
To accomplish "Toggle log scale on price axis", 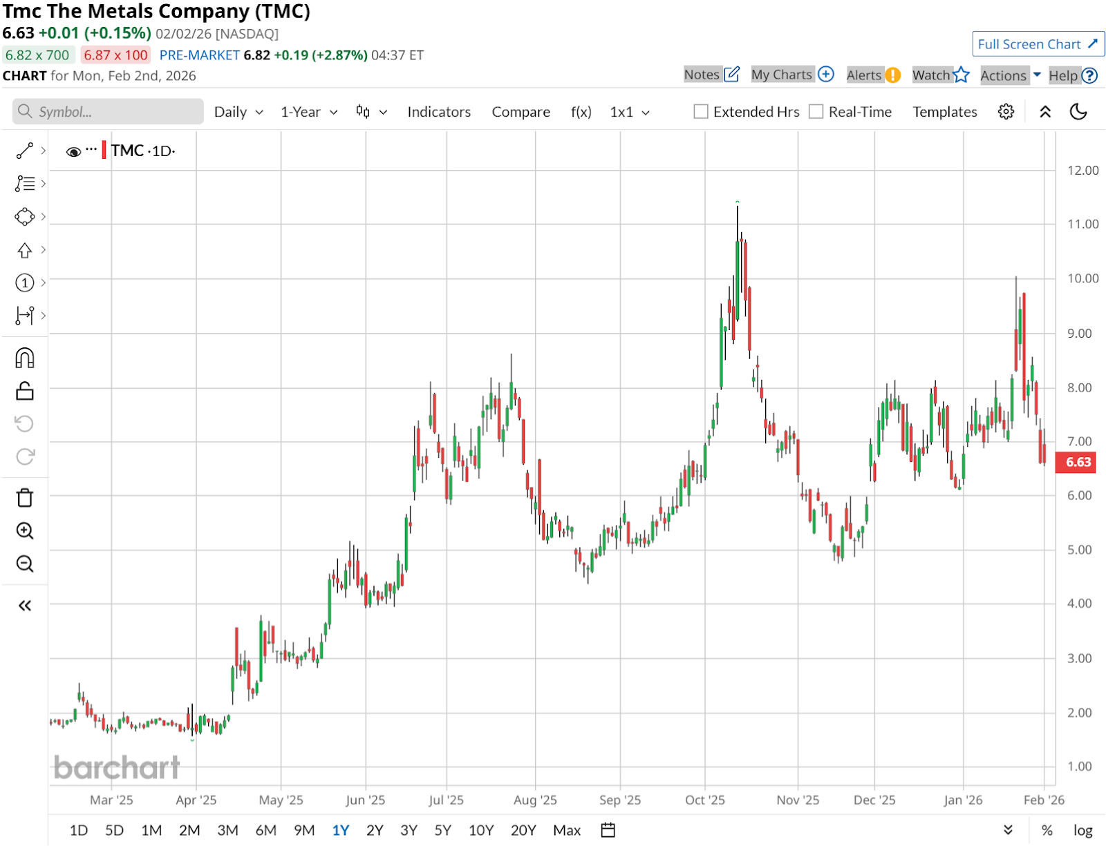I will tap(1083, 830).
